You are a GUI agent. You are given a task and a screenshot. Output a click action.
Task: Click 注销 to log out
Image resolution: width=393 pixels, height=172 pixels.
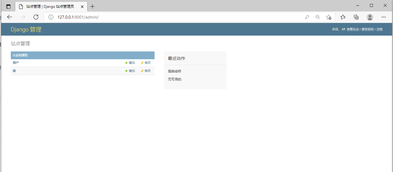pyautogui.click(x=380, y=29)
